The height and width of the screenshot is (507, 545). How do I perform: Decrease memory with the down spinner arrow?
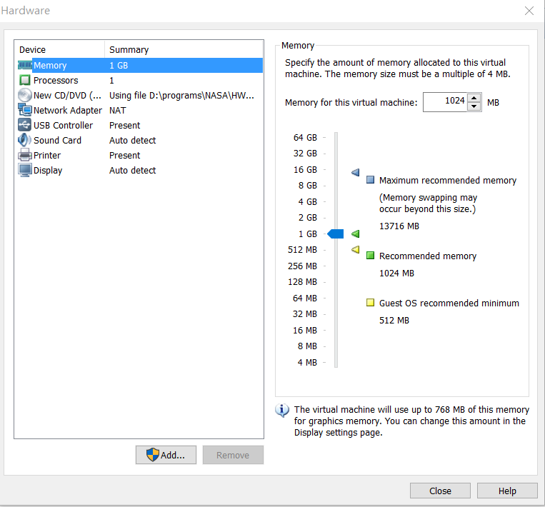point(474,106)
